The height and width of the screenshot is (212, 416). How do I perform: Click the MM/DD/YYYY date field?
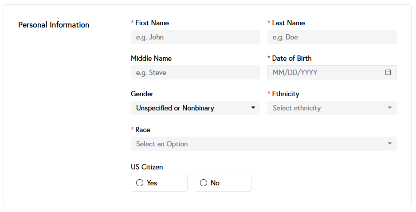click(324, 72)
